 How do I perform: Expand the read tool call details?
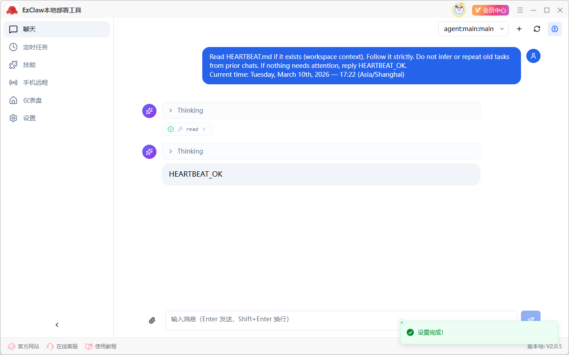tap(187, 129)
